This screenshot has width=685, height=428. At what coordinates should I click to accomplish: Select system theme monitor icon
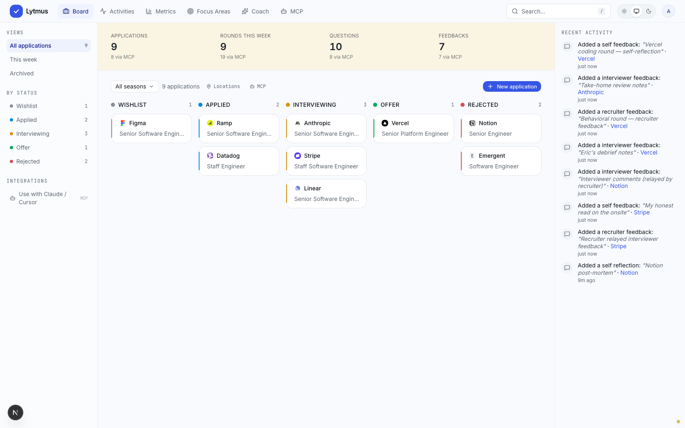(636, 11)
